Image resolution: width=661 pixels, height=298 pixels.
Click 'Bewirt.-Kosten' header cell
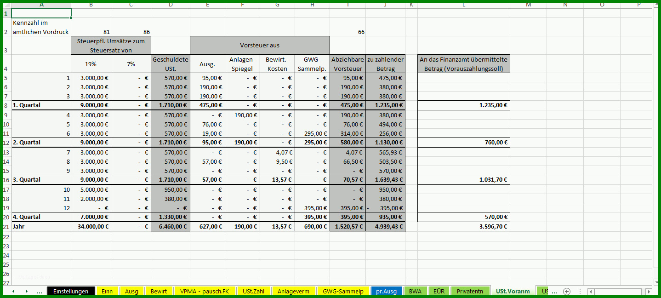277,64
